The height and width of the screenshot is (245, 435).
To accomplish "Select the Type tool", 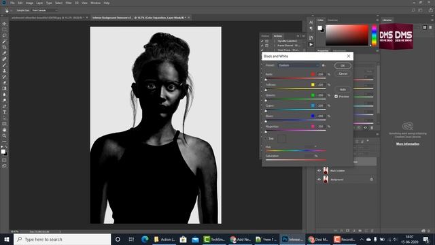I will coord(4,112).
